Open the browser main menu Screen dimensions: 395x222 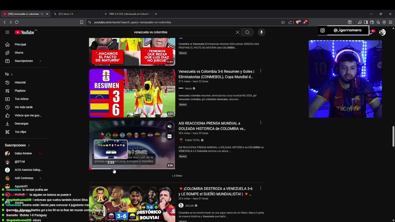point(390,22)
